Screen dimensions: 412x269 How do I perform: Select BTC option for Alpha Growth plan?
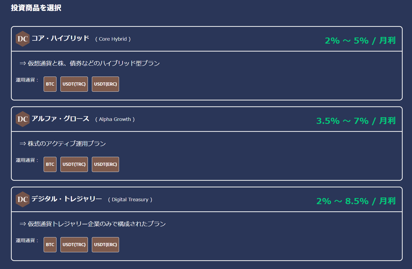pos(50,164)
